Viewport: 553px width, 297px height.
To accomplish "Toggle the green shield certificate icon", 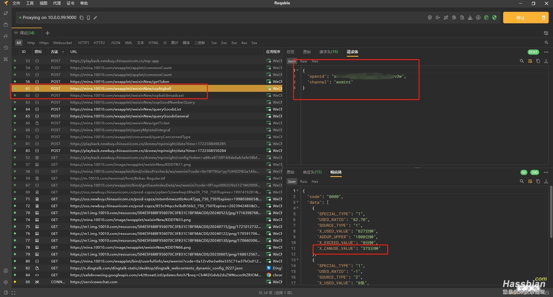I will tap(494, 18).
